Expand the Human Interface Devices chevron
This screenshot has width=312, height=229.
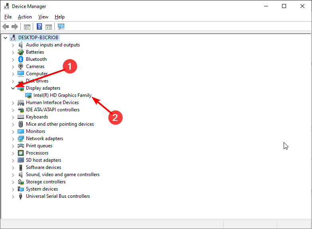coord(13,103)
